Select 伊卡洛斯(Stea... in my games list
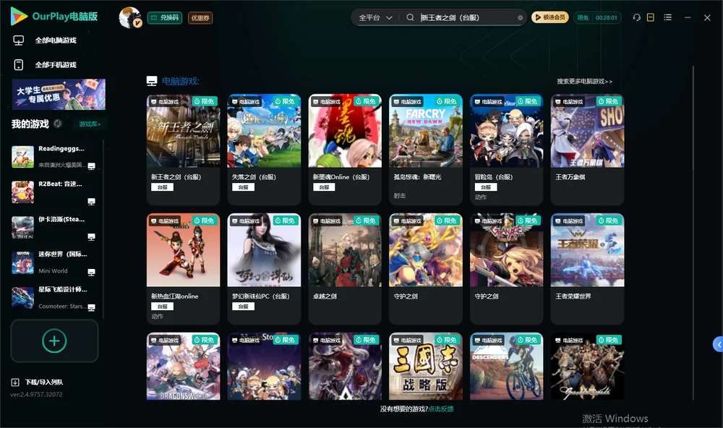The width and height of the screenshot is (723, 428). (x=54, y=227)
